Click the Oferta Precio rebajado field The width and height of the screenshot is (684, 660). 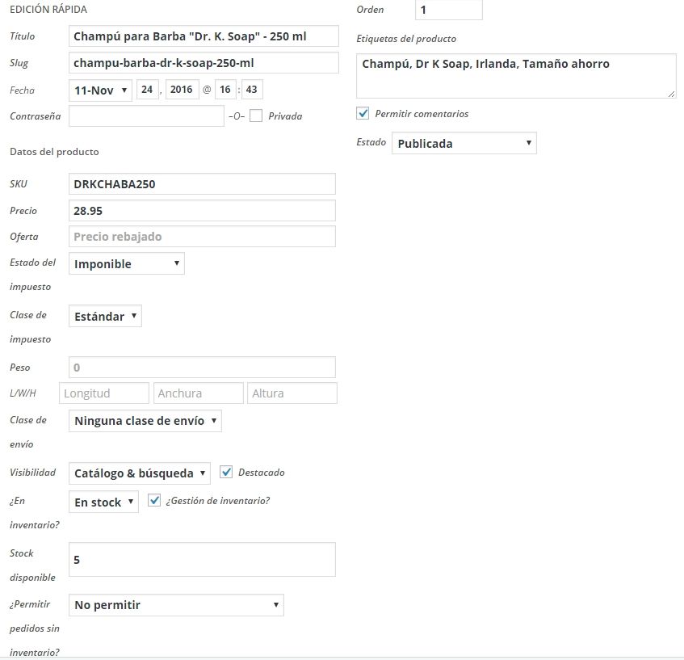tap(202, 237)
